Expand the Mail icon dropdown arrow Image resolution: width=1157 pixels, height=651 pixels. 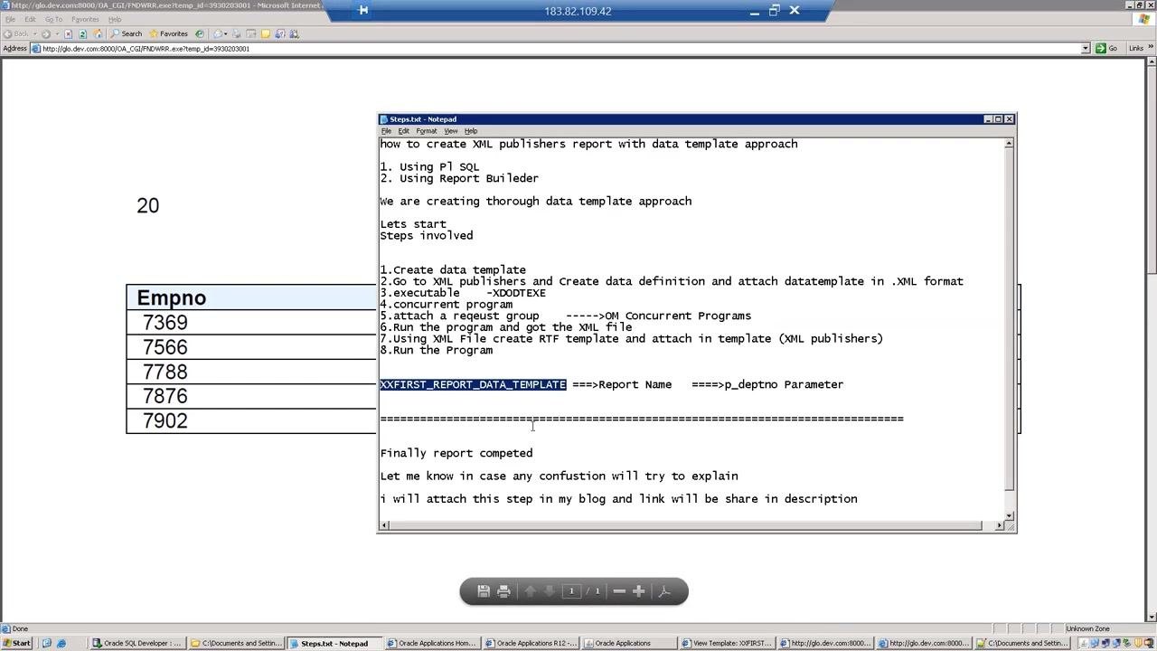point(226,33)
